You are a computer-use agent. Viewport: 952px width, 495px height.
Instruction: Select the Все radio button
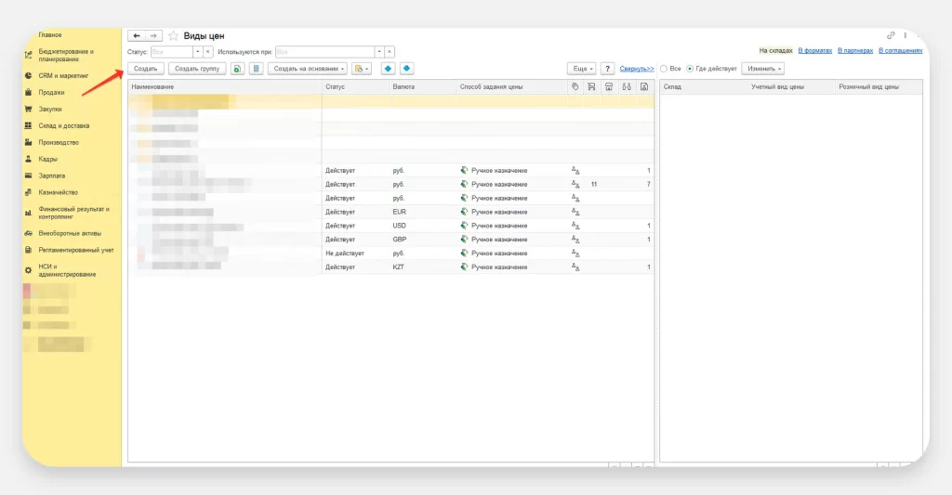(664, 69)
